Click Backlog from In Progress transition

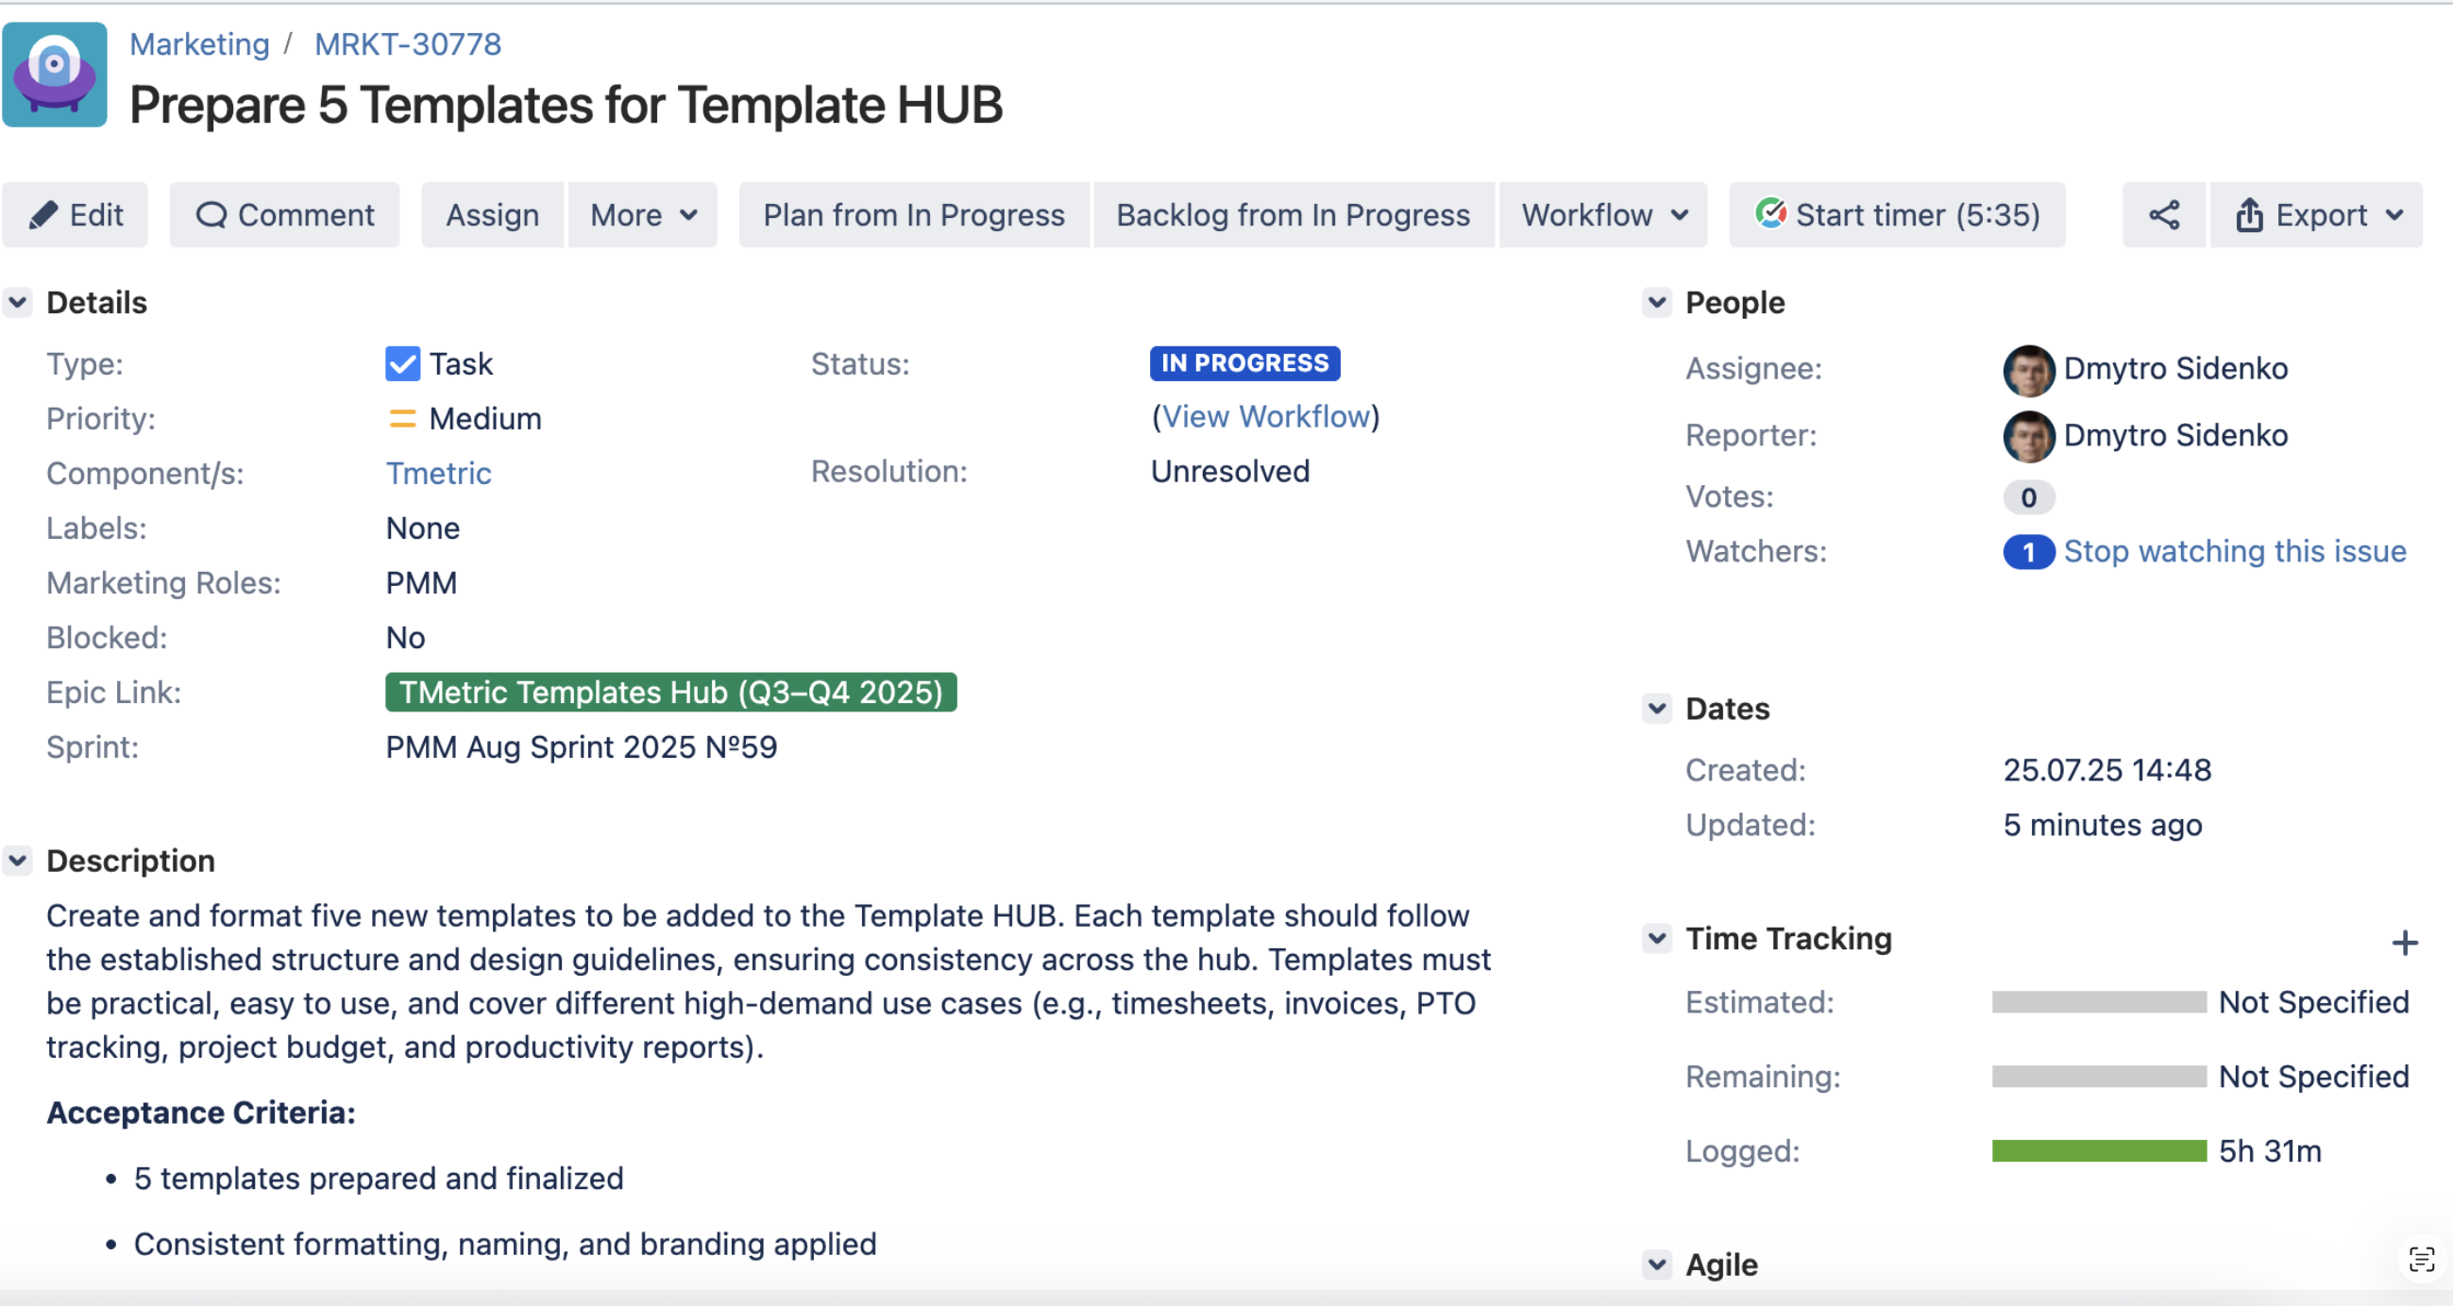tap(1294, 215)
